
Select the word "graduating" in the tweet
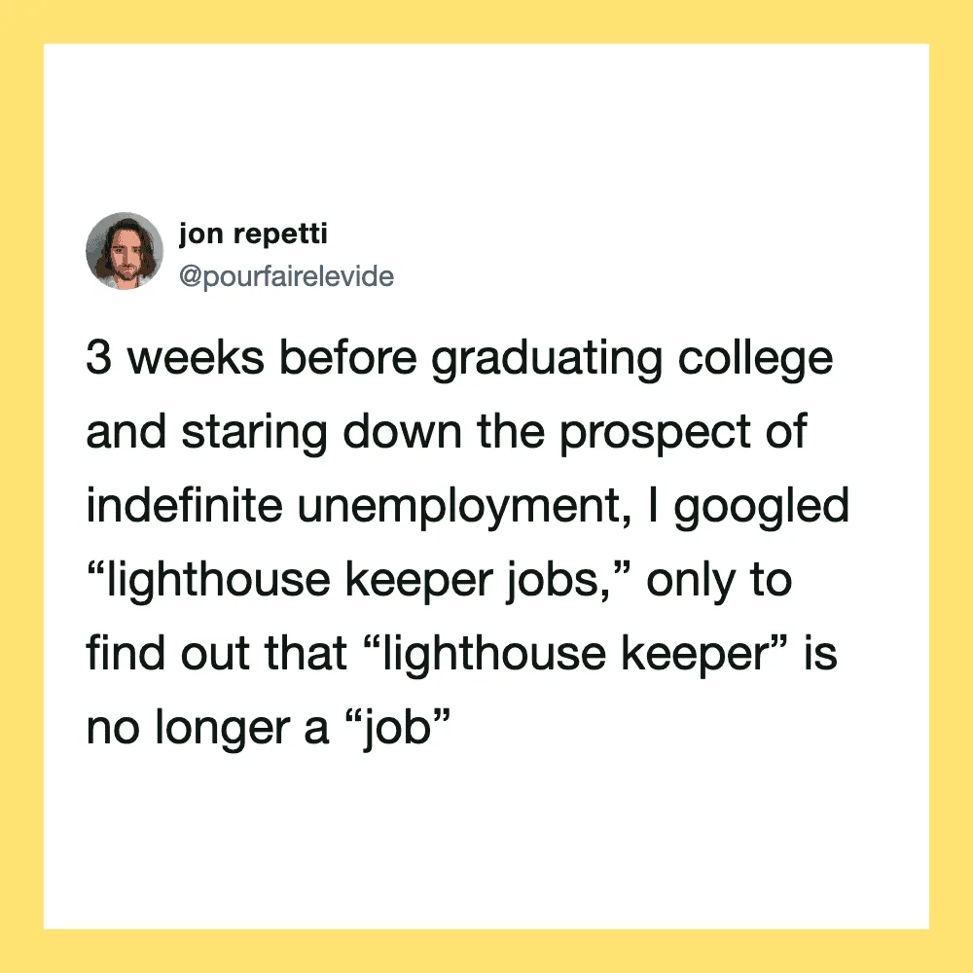pyautogui.click(x=547, y=360)
